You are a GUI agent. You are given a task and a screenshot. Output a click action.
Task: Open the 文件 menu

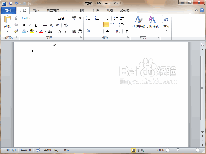(x=8, y=10)
